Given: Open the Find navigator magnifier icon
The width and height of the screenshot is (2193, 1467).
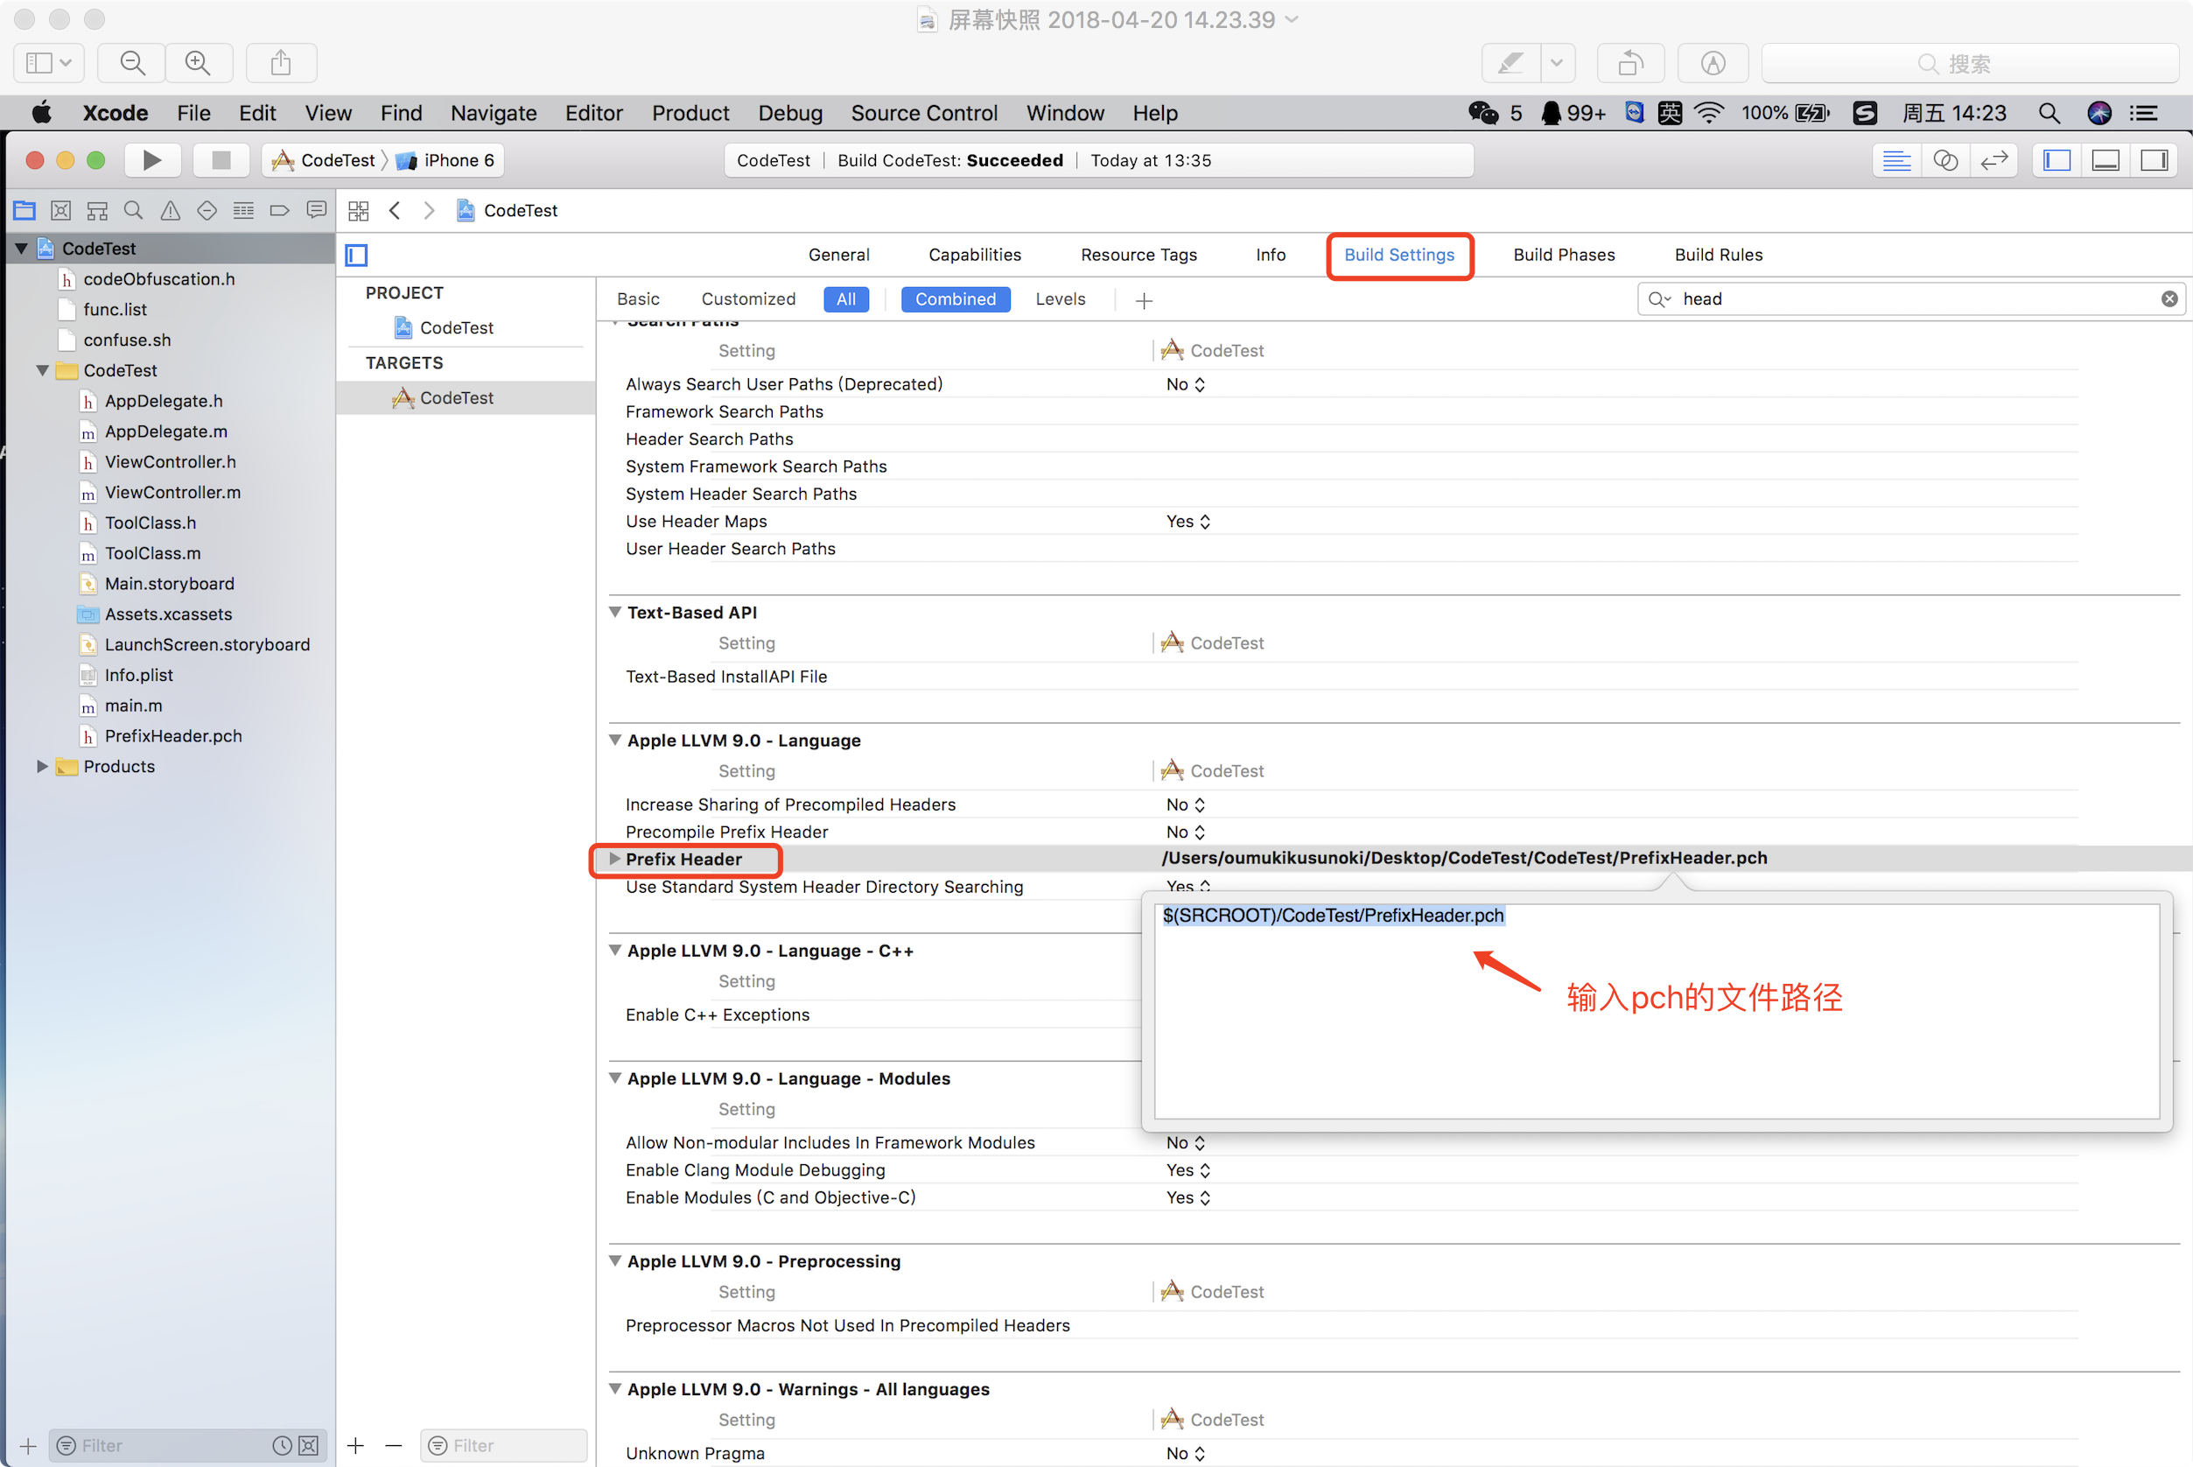Looking at the screenshot, I should tap(134, 210).
